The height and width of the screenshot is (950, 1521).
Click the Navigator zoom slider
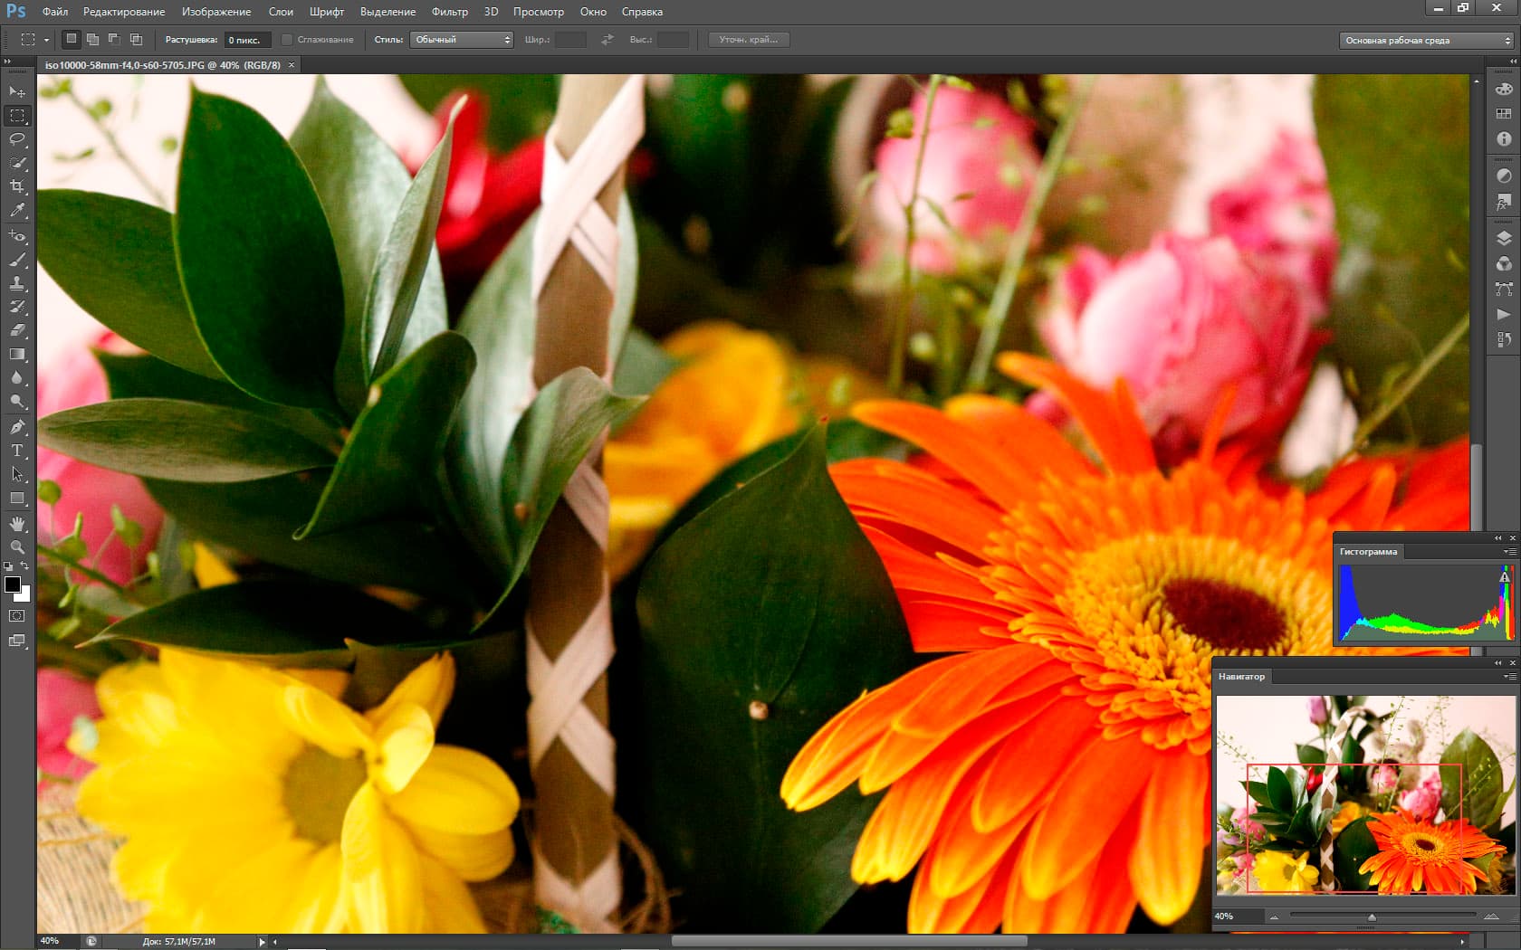tap(1372, 917)
